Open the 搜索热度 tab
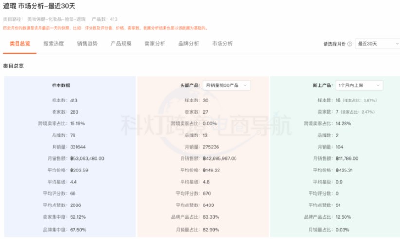 pyautogui.click(x=54, y=43)
